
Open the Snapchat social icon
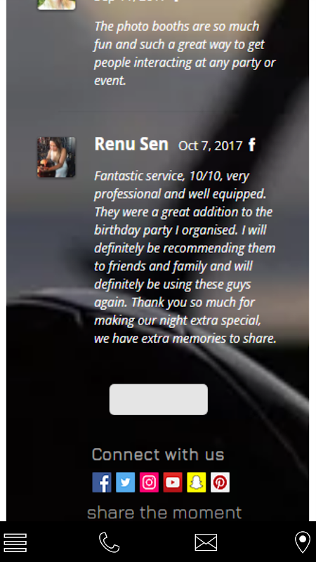pyautogui.click(x=197, y=482)
